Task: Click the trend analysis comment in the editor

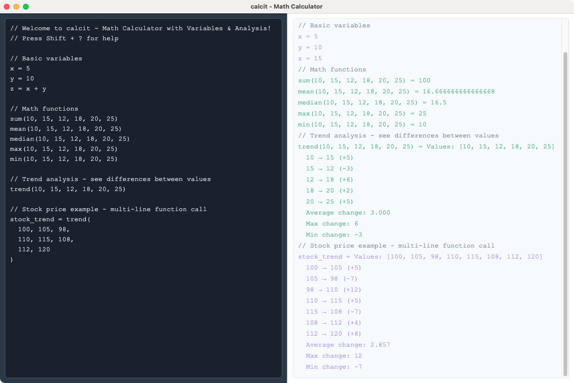Action: (x=110, y=179)
